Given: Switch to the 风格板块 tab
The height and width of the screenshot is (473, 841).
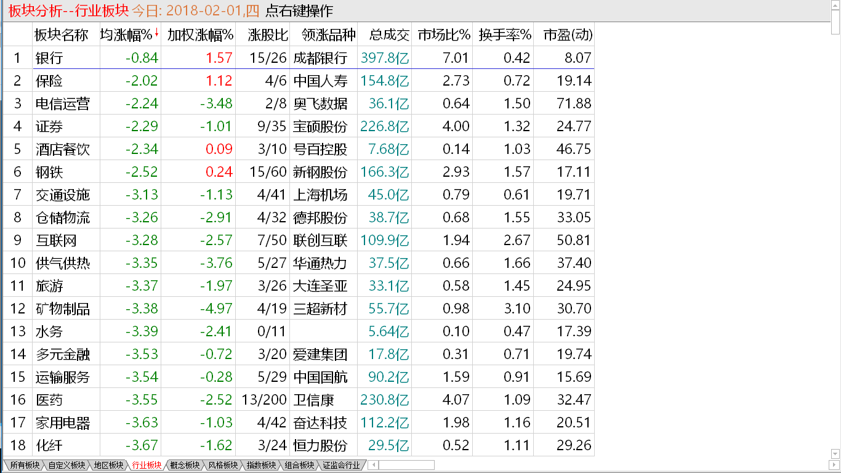Looking at the screenshot, I should 223,465.
